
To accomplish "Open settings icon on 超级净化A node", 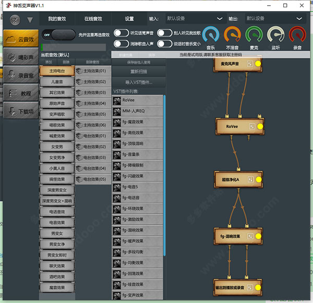I will pyautogui.click(x=250, y=179).
